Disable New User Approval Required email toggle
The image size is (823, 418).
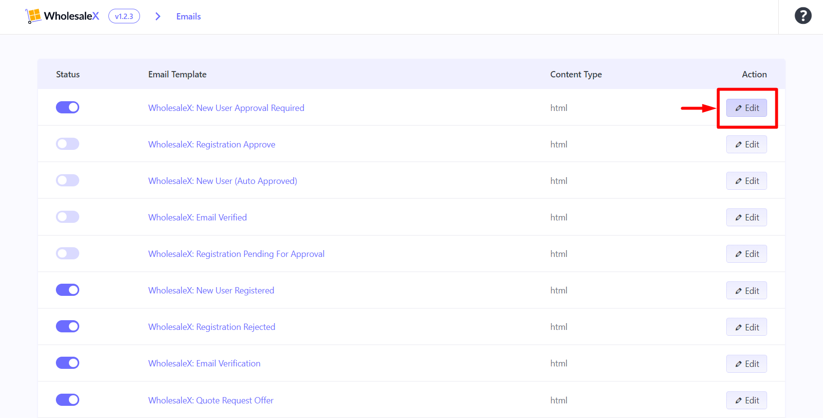pyautogui.click(x=68, y=107)
